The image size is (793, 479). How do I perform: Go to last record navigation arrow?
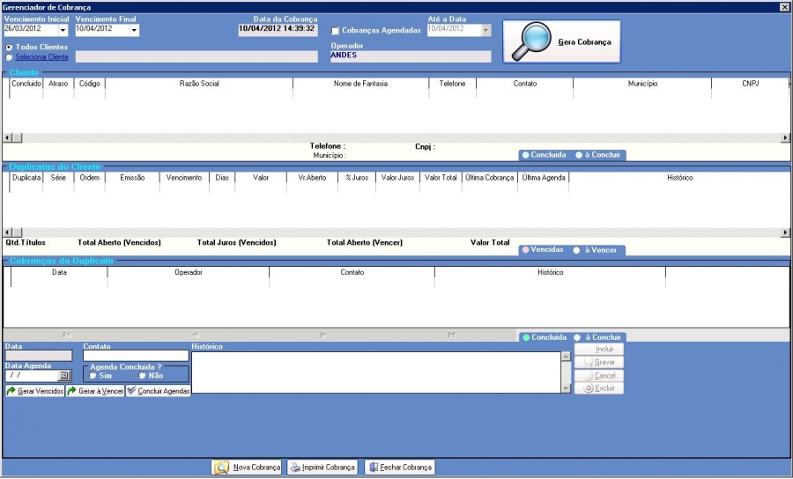pos(452,335)
